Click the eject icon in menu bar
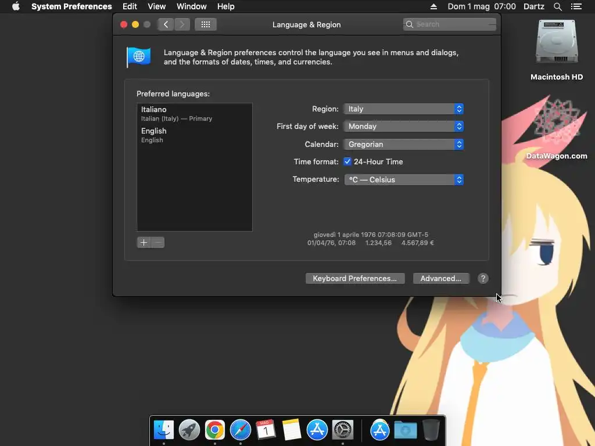Screen dimensions: 595x446 tap(433, 6)
